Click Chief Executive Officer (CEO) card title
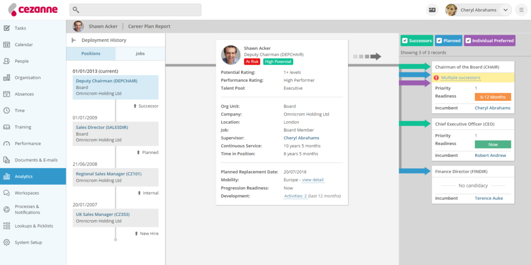This screenshot has width=531, height=265. (465, 124)
